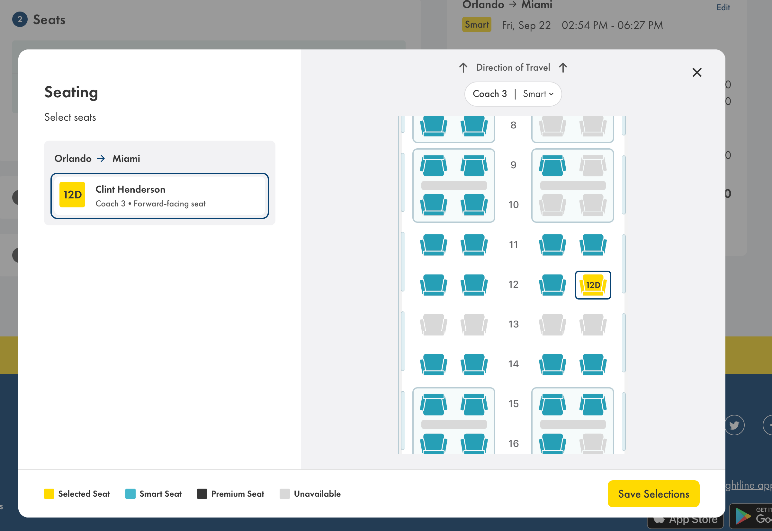772x531 pixels.
Task: Click the 12D badge on the passenger card
Action: pos(72,195)
